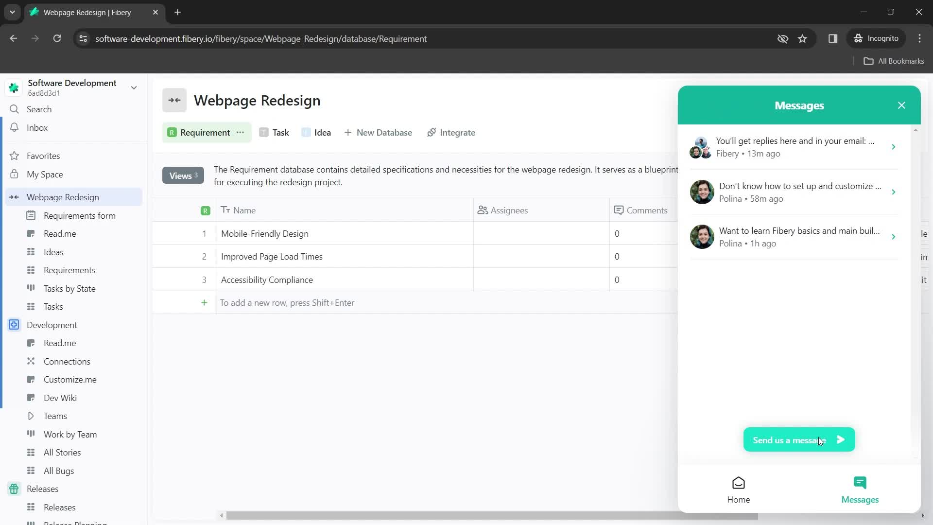
Task: Open Polina's set up and customize message
Action: click(x=794, y=192)
